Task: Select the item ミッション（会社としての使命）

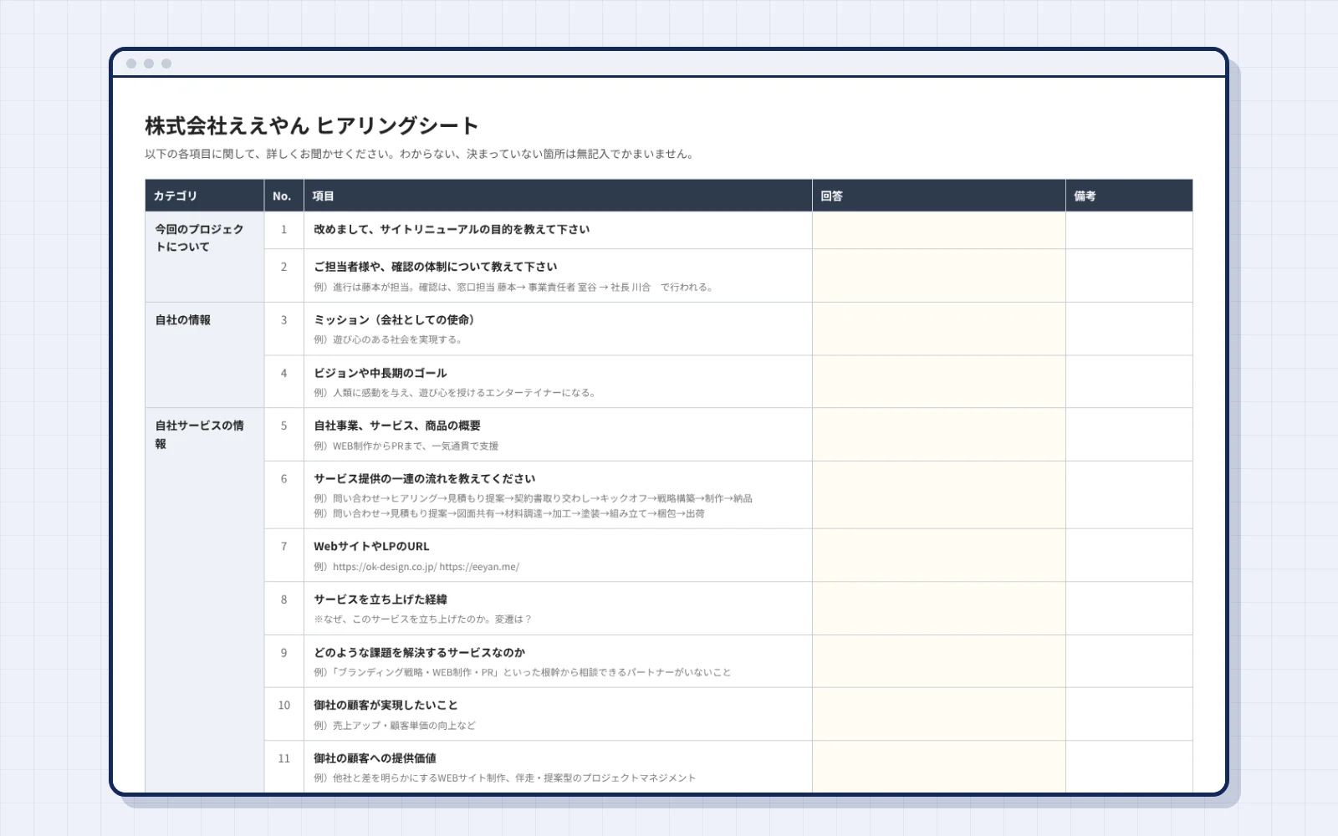Action: point(394,319)
